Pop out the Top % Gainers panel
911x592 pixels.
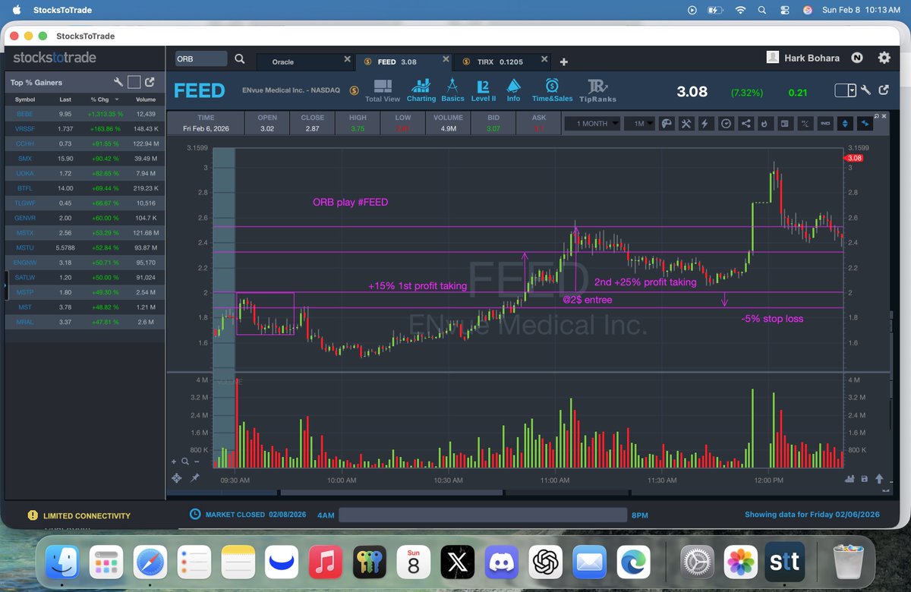pyautogui.click(x=150, y=82)
